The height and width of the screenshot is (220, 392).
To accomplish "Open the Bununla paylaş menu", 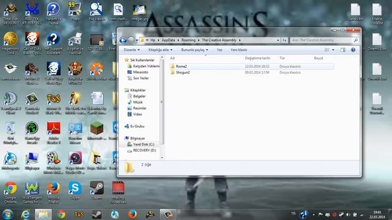I will tap(195, 50).
